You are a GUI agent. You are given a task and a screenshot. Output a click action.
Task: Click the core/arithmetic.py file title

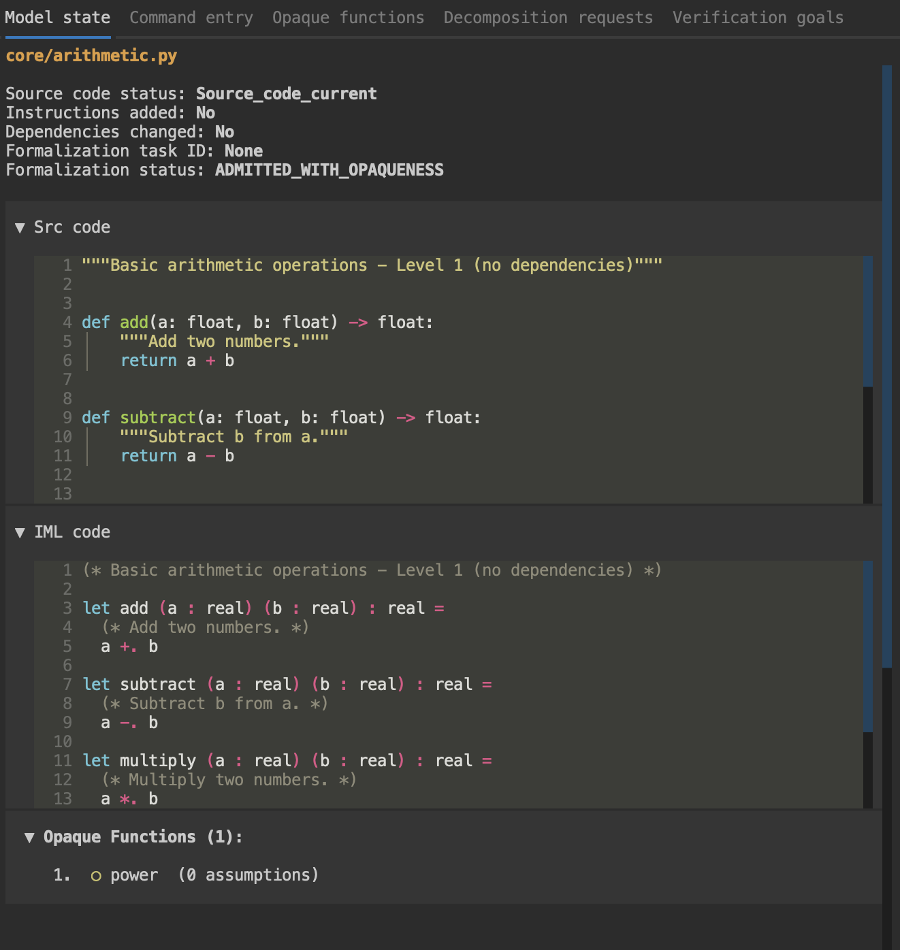click(91, 56)
